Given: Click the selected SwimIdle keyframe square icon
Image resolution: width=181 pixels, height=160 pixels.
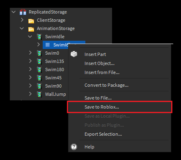Looking at the screenshot, I should (48, 45).
